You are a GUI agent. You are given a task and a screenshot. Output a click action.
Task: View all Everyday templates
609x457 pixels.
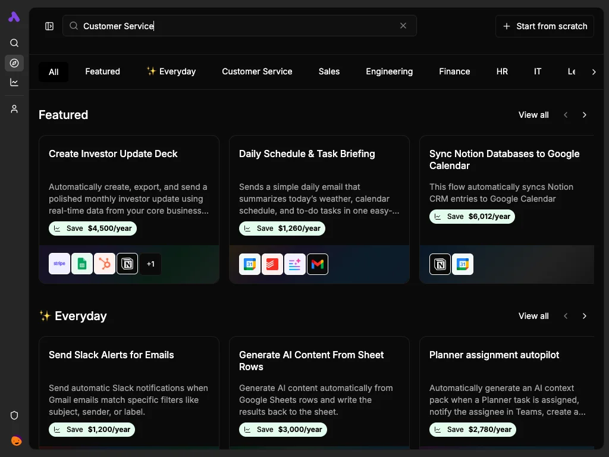[x=533, y=316]
